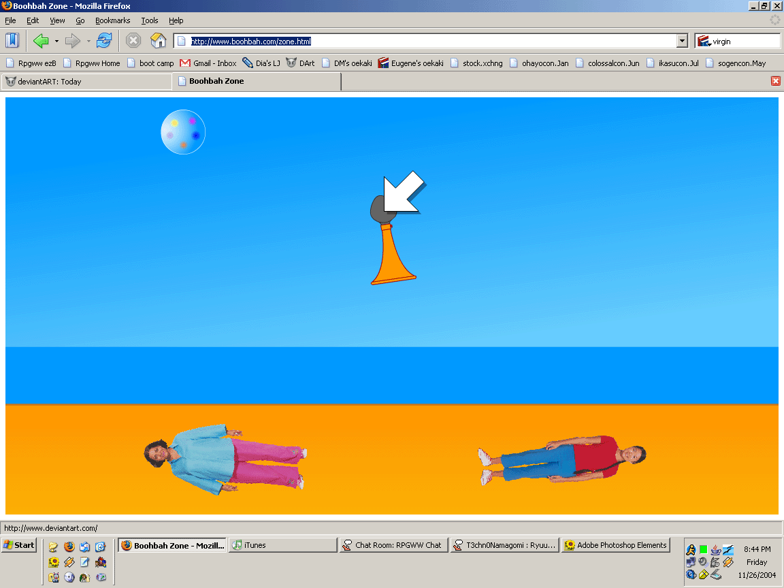Open the Bookmarks menu

pyautogui.click(x=112, y=20)
